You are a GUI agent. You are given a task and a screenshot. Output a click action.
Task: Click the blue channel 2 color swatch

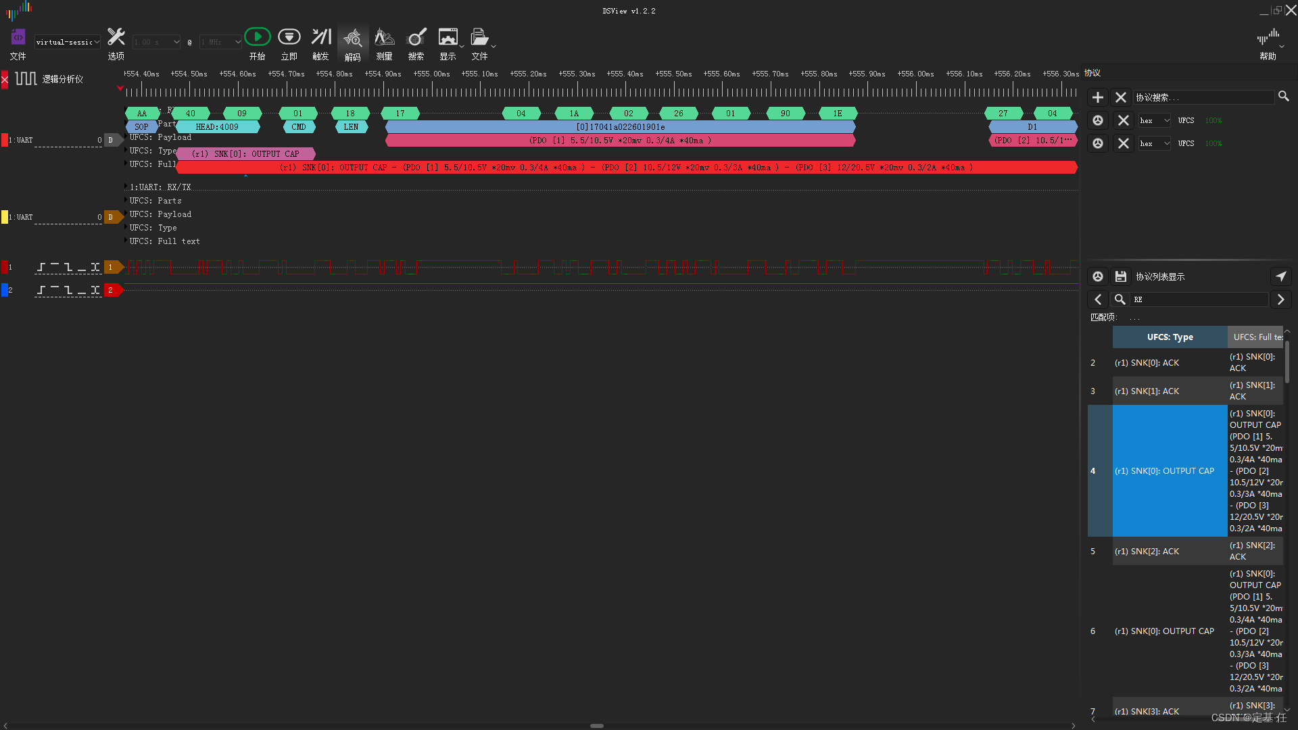5,290
